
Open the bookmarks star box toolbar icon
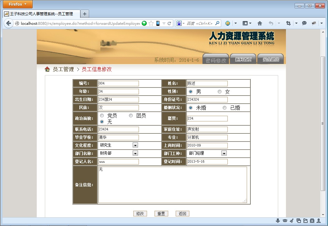click(x=245, y=23)
